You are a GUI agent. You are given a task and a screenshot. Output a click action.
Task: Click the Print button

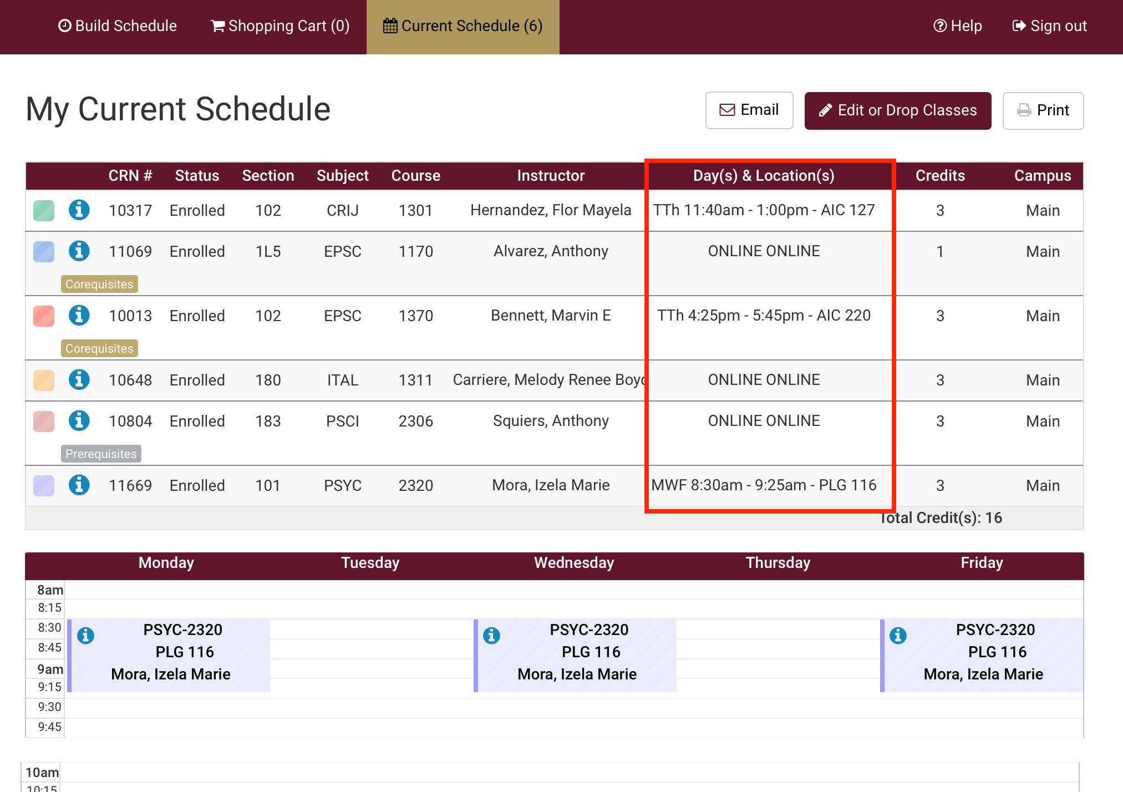point(1043,110)
